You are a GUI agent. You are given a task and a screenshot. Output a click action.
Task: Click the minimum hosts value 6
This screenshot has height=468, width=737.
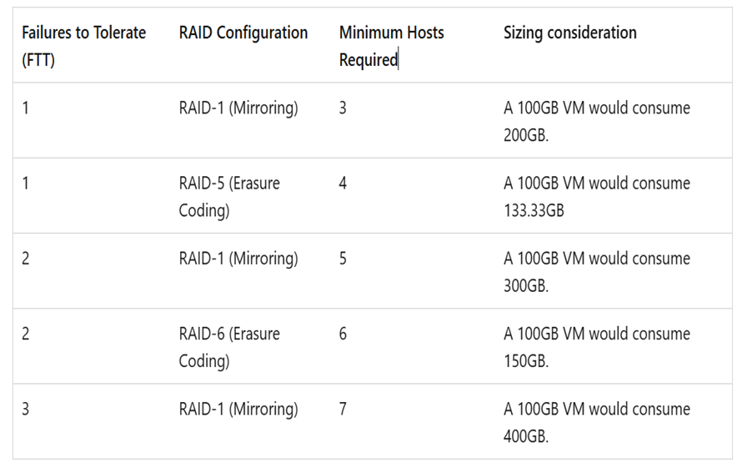point(343,334)
